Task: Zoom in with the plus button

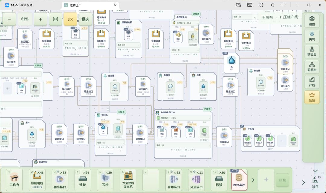Action: tap(40, 19)
